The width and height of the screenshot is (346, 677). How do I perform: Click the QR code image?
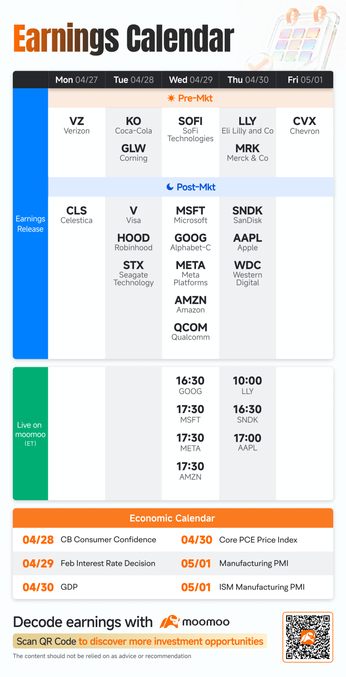click(308, 637)
